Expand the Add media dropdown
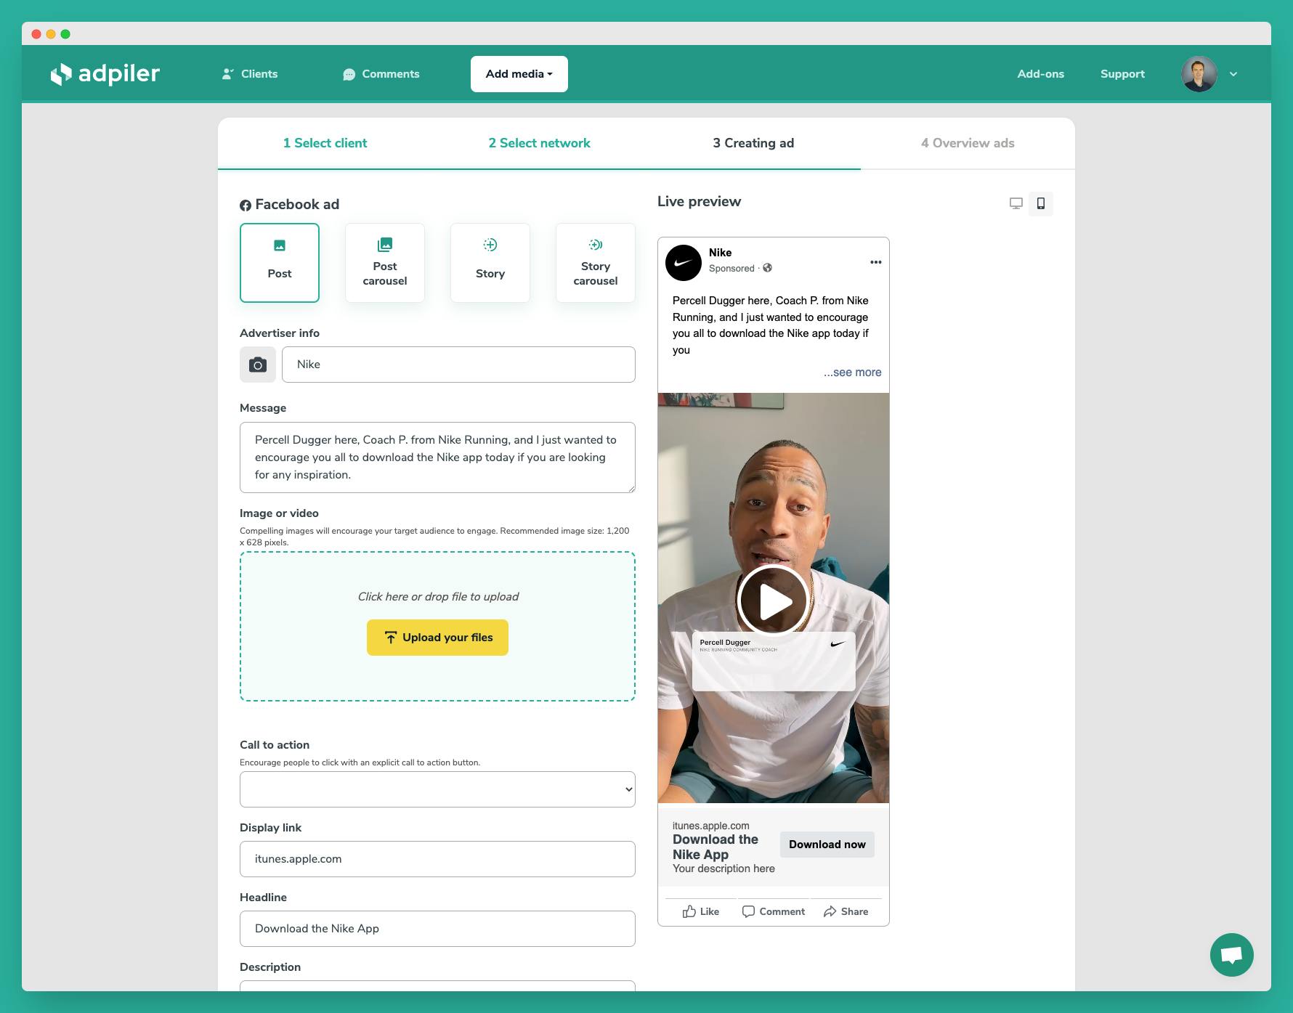This screenshot has height=1013, width=1293. click(519, 74)
